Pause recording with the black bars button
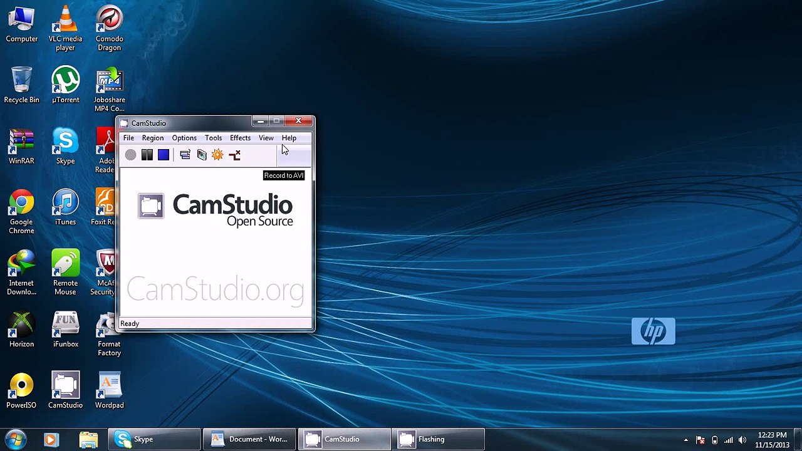 pos(147,155)
